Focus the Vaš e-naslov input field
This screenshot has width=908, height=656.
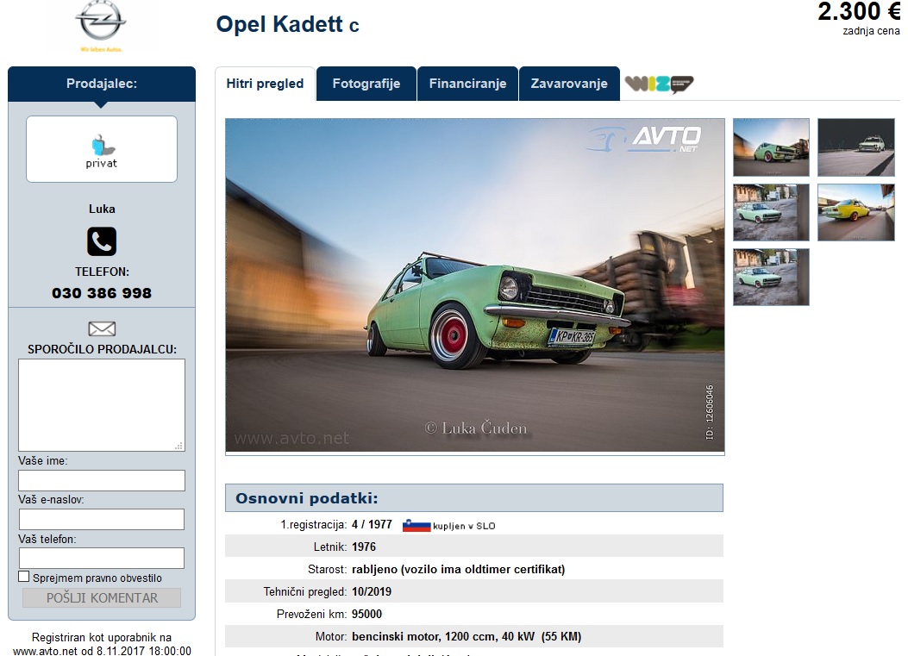(x=102, y=519)
